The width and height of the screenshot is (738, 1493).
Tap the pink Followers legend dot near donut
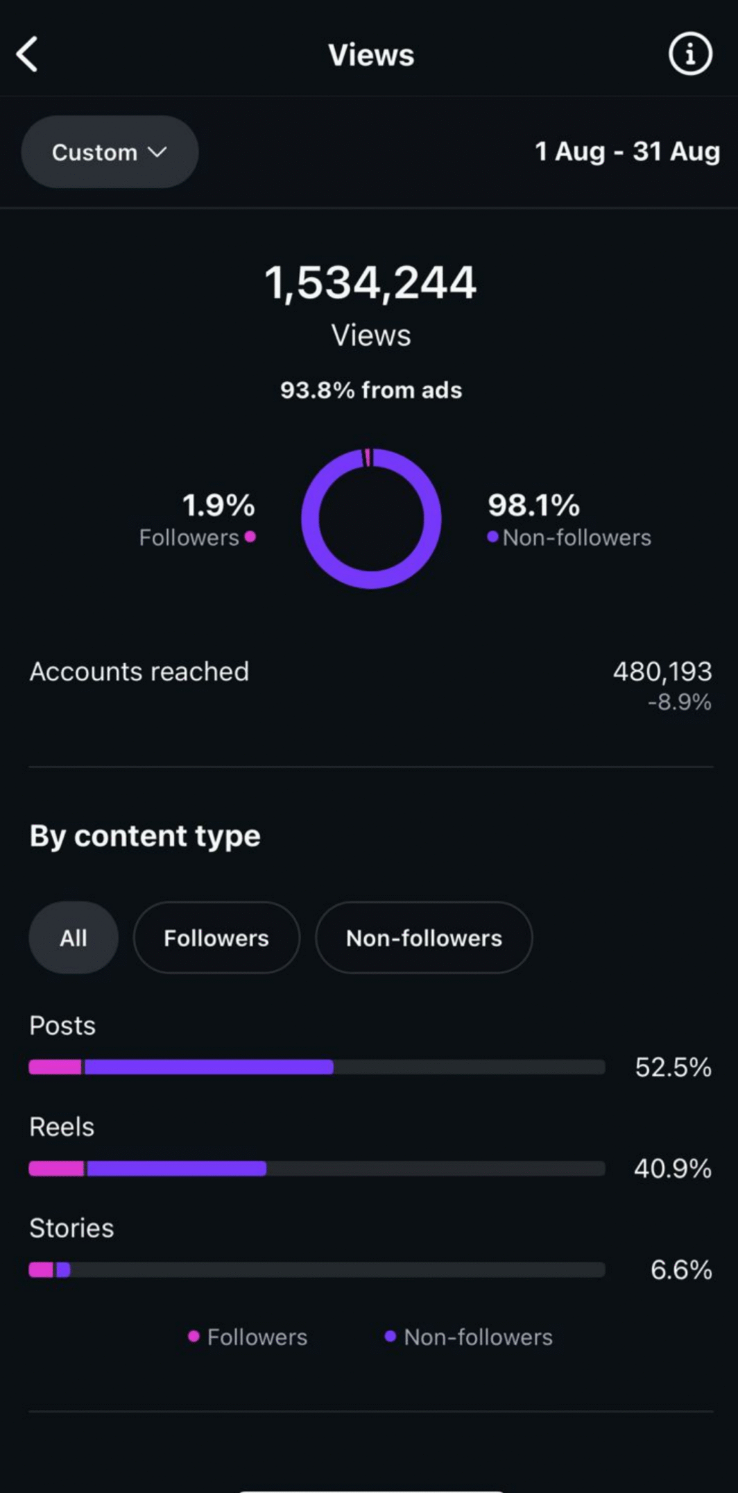(250, 536)
